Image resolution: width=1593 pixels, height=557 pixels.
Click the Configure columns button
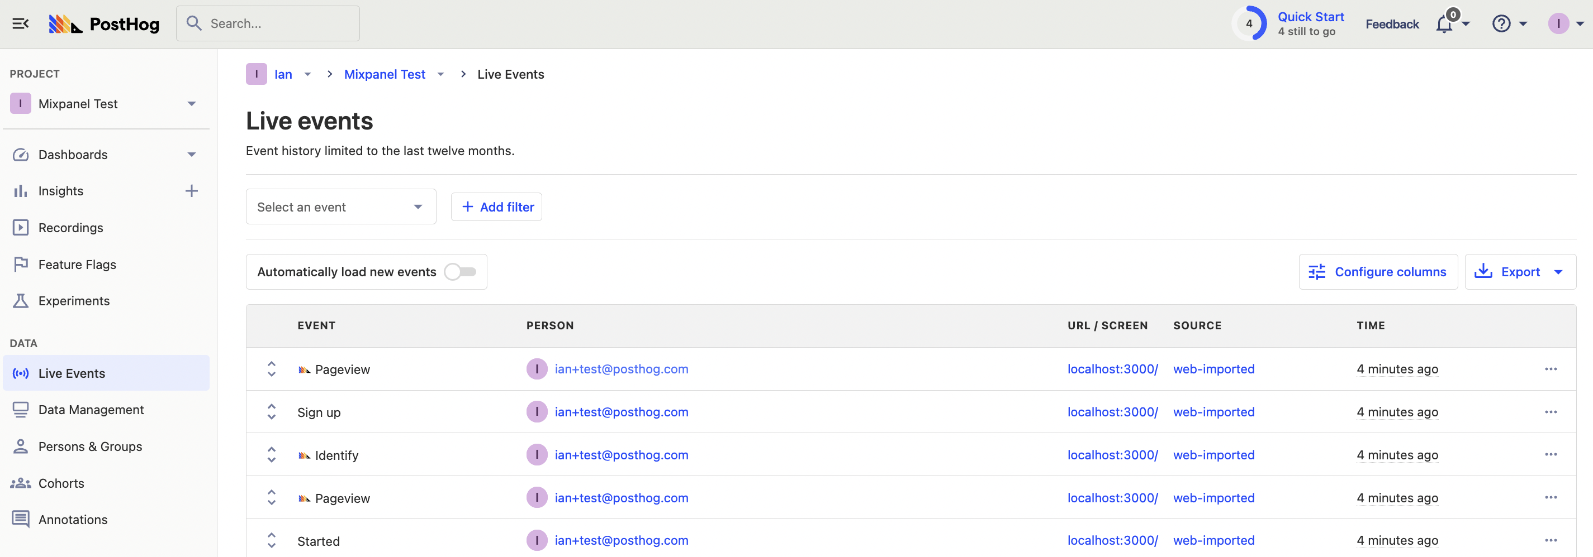1378,272
